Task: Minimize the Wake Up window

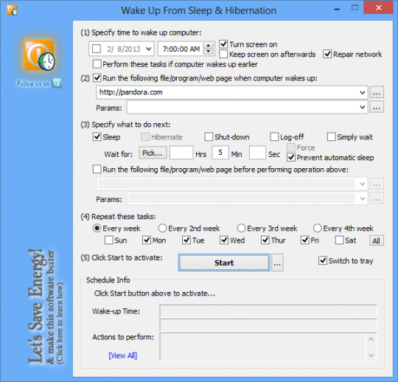Action: click(337, 10)
